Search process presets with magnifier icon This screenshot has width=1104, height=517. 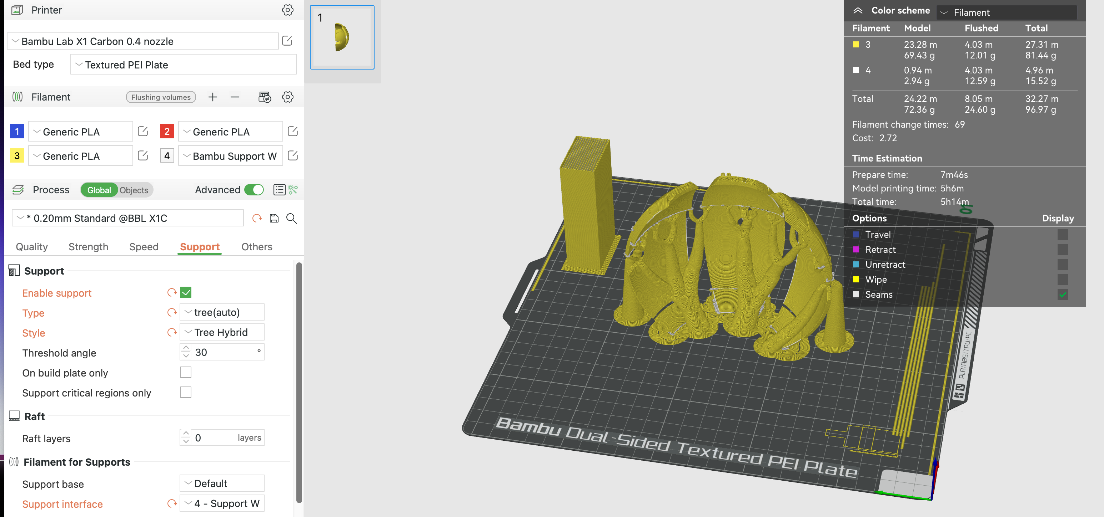point(291,218)
